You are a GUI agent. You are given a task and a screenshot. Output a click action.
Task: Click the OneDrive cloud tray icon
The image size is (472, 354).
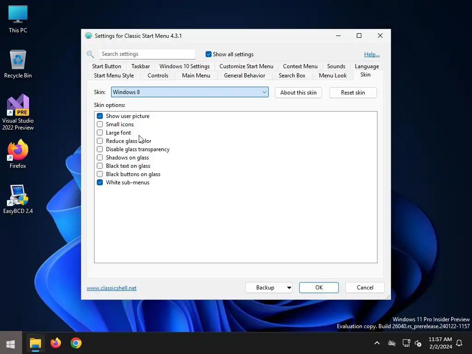tap(392, 343)
